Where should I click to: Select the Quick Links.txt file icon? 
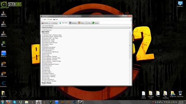[x=144, y=95]
